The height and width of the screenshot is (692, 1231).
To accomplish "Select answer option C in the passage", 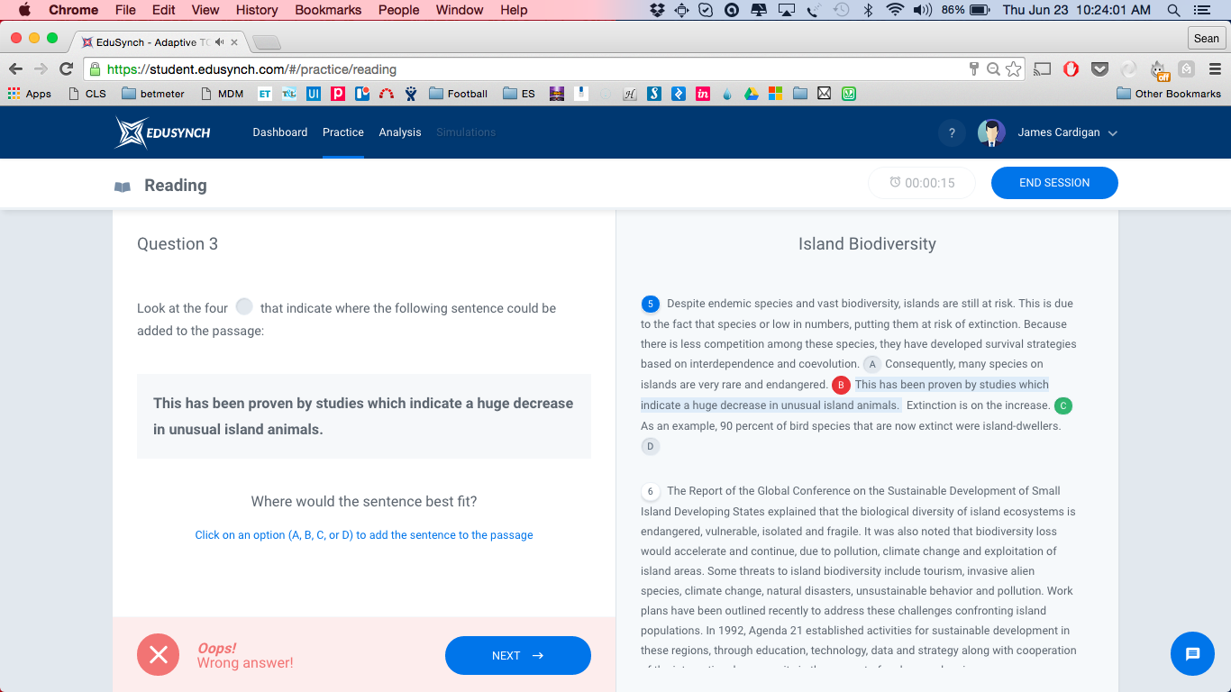I will [1062, 405].
